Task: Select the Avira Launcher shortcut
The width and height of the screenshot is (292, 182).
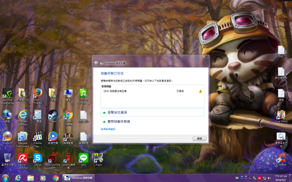Action: tap(23, 161)
